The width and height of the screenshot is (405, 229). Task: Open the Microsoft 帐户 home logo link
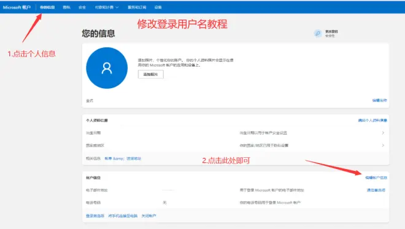click(x=17, y=7)
